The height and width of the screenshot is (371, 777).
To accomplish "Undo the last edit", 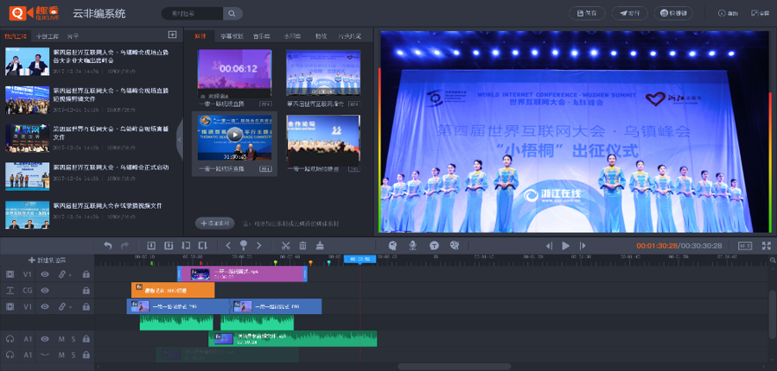I will [x=107, y=245].
